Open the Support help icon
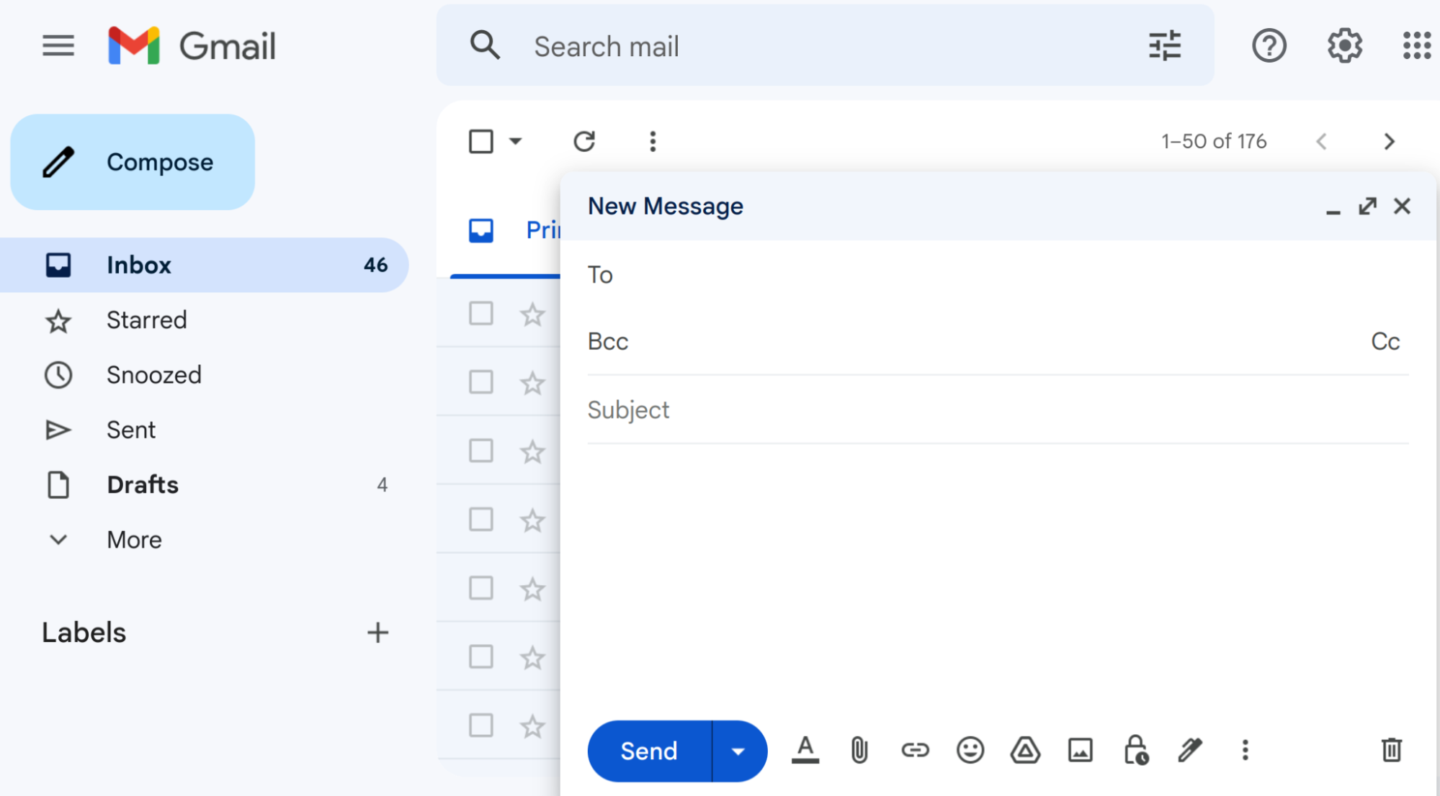1440x796 pixels. pos(1269,46)
